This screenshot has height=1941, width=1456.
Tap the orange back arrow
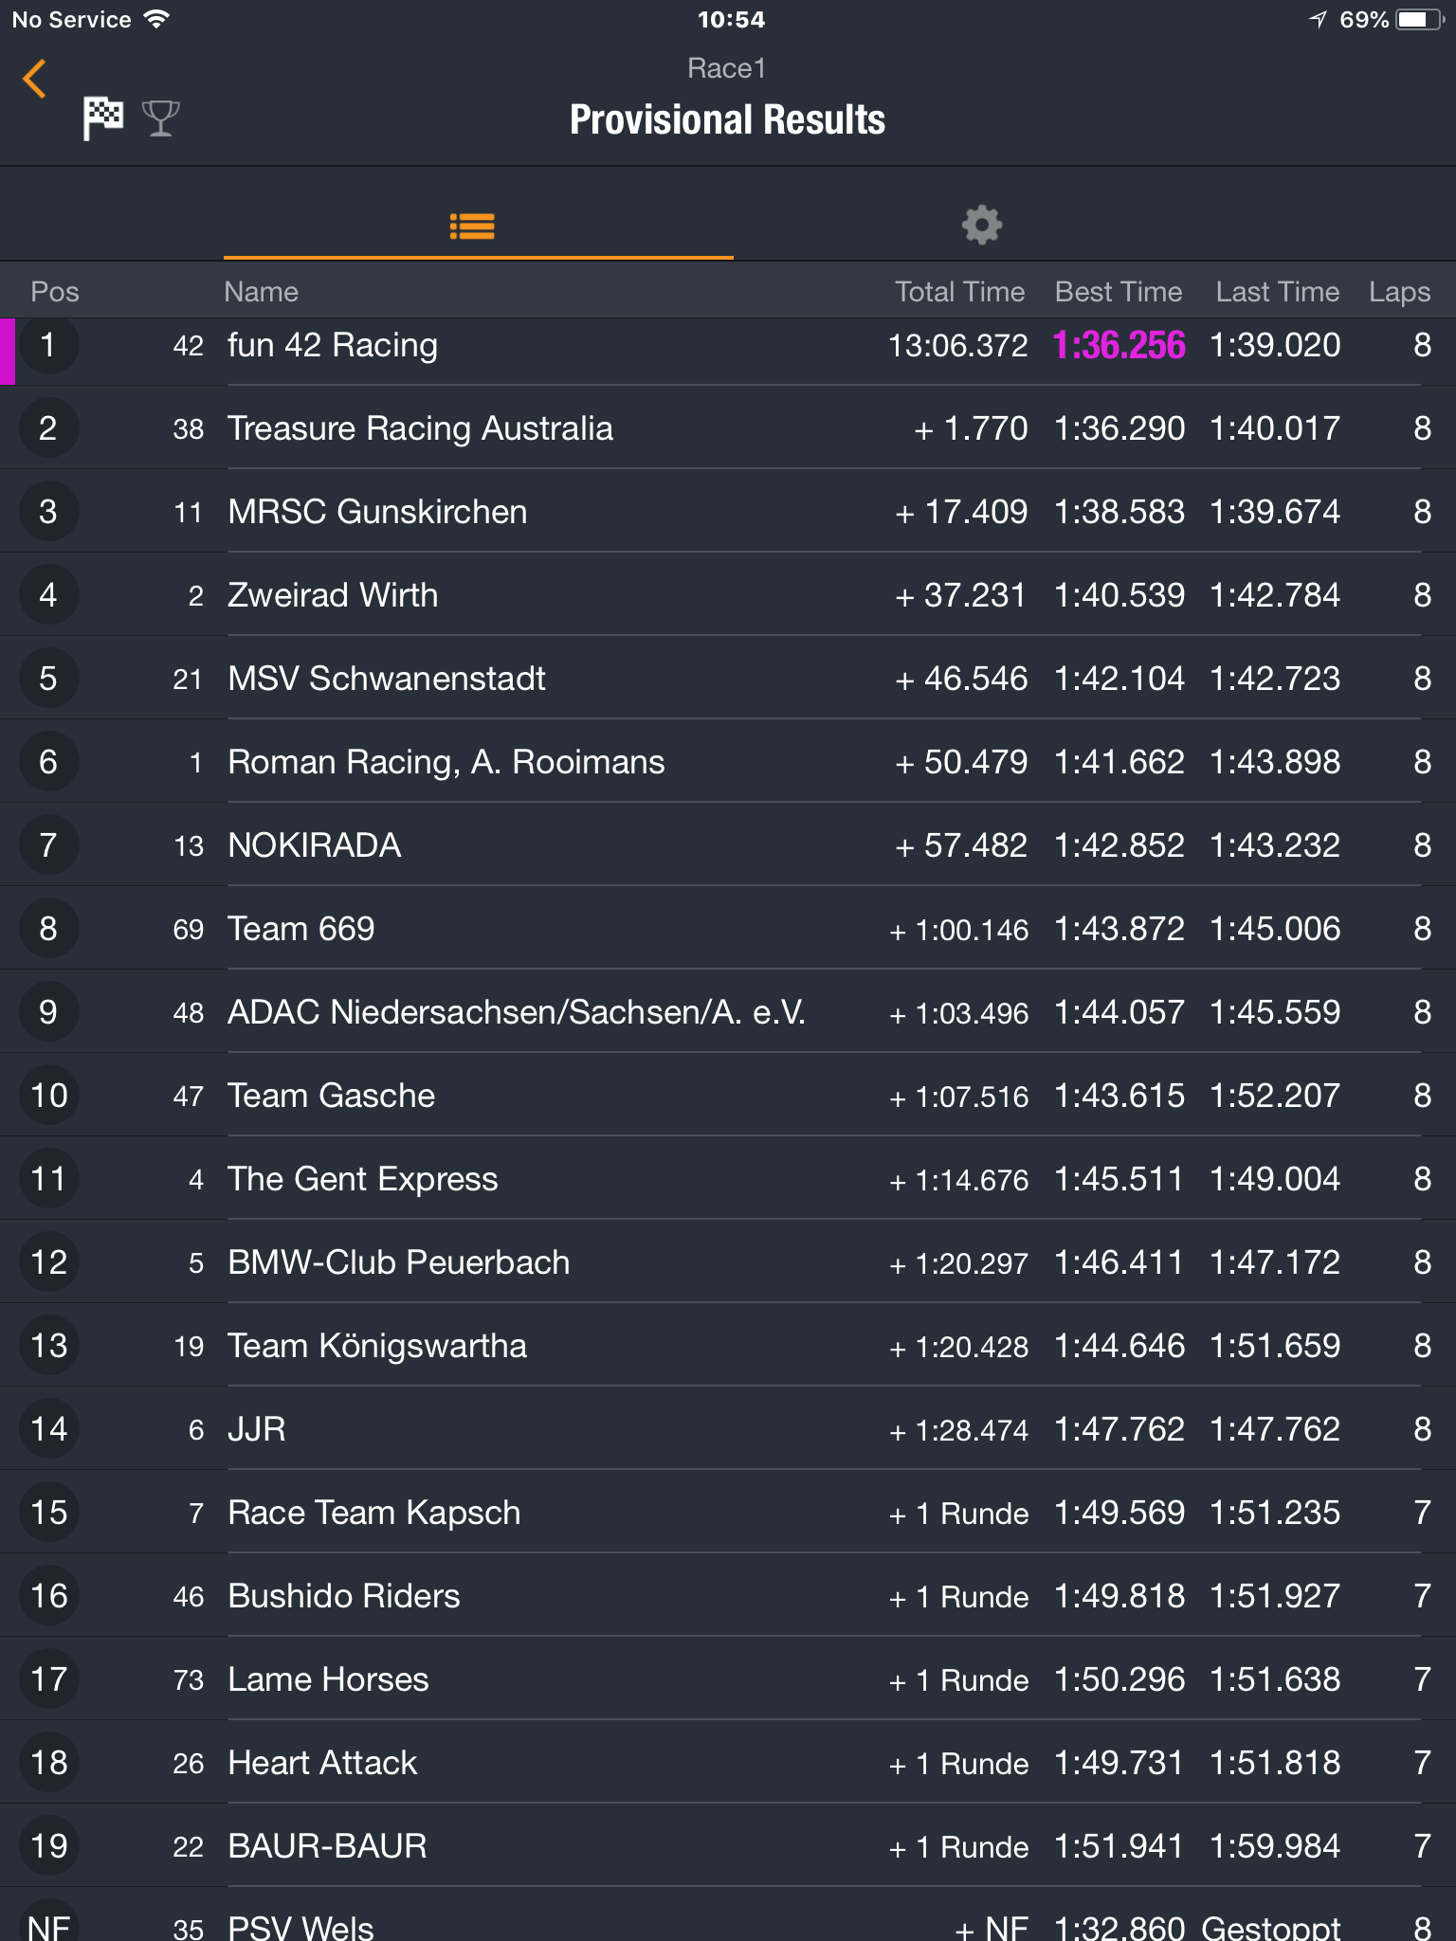pos(35,79)
